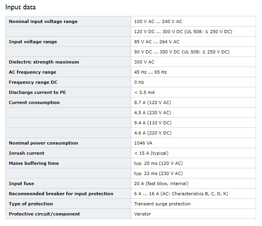Select the Recommended breaker for input protection label
The width and height of the screenshot is (262, 226).
pyautogui.click(x=61, y=194)
